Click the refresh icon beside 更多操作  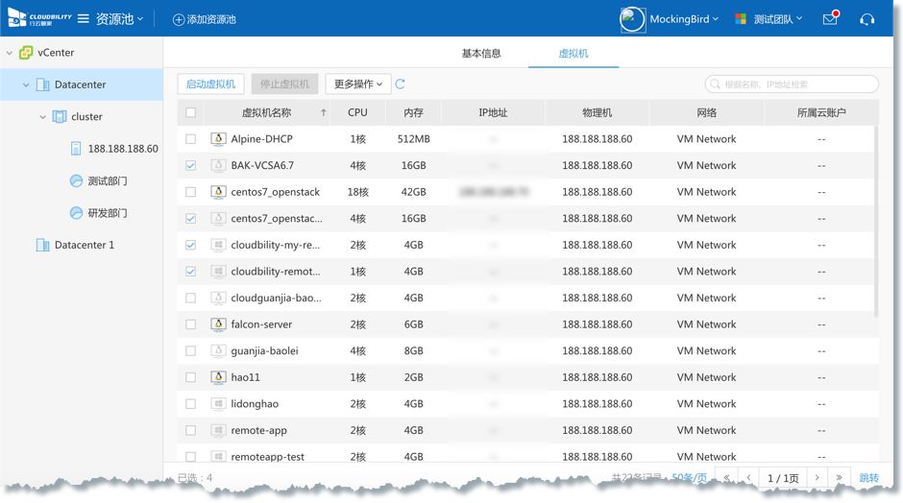tap(401, 84)
